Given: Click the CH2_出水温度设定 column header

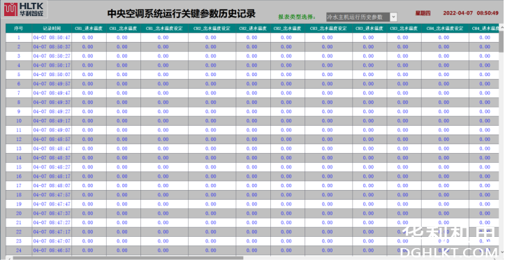Looking at the screenshot, I should click(x=212, y=29).
